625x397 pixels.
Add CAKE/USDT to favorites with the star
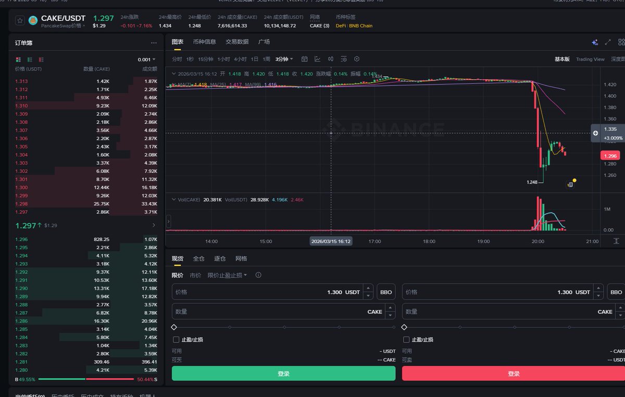pyautogui.click(x=20, y=21)
